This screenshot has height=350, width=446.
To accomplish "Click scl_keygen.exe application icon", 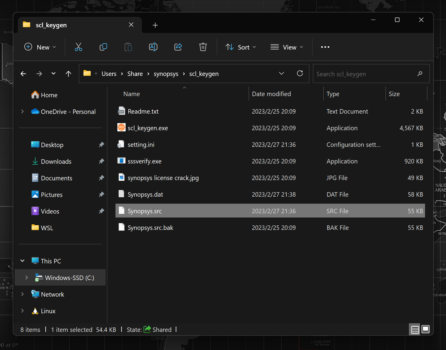I will click(121, 128).
